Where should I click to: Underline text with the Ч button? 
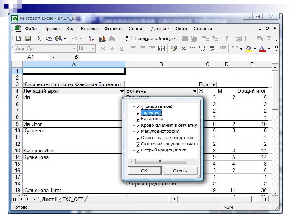tap(122, 48)
